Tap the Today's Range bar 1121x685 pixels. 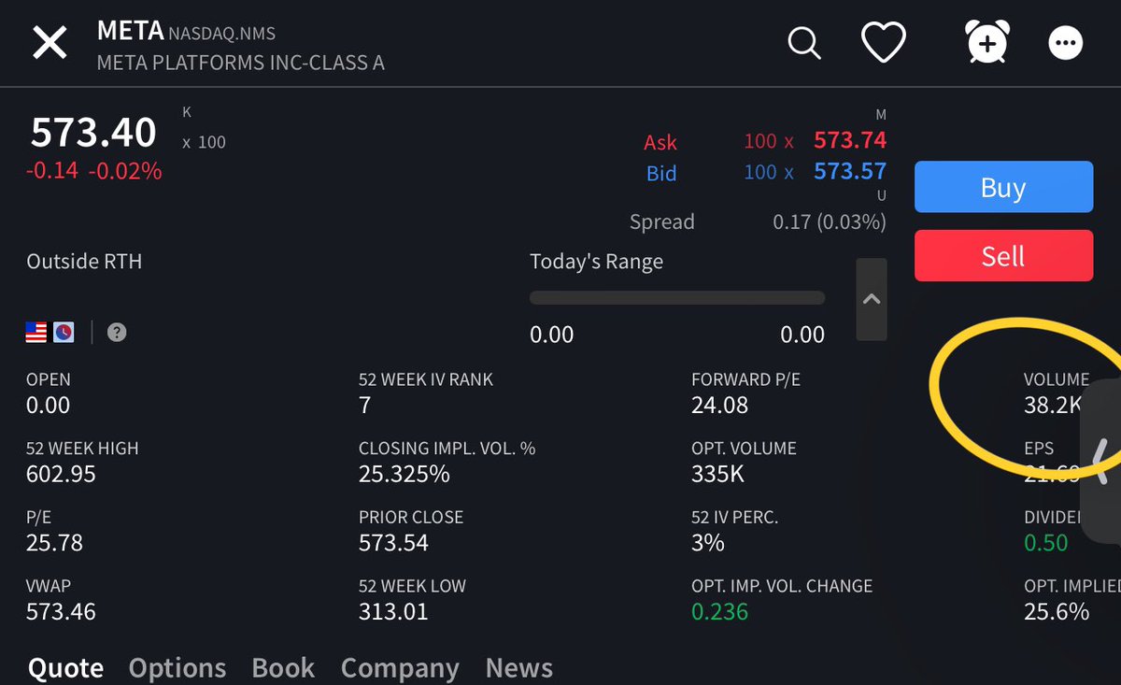(x=677, y=298)
